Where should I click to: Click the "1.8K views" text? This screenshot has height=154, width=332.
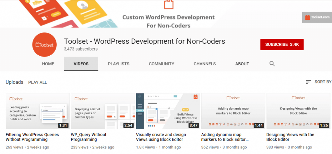[x=146, y=147]
